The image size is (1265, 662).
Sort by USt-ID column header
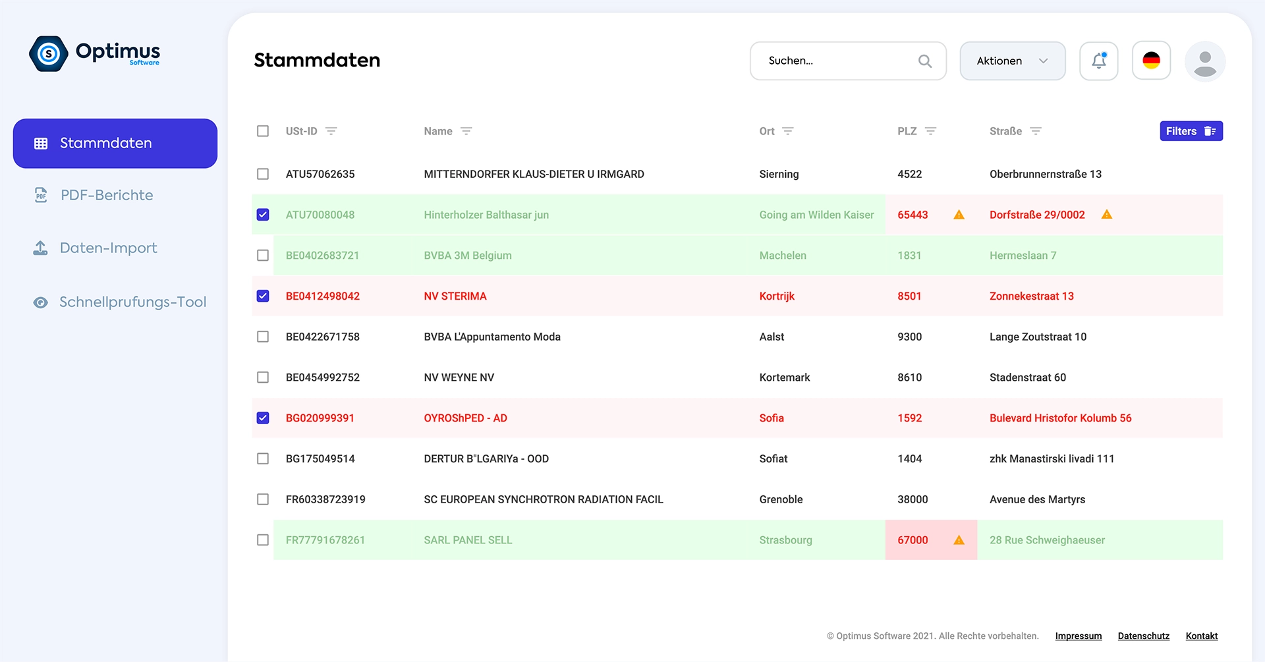click(301, 131)
